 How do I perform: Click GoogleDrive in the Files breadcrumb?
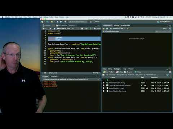coord(121,75)
